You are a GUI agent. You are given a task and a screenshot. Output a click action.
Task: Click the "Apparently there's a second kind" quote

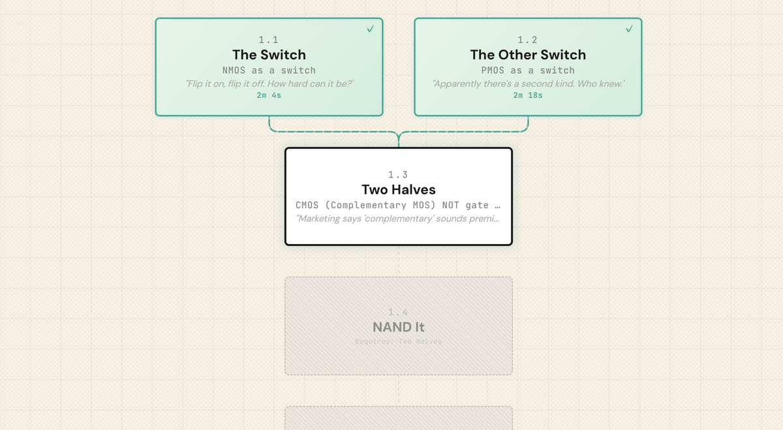tap(528, 84)
